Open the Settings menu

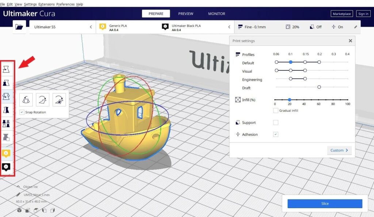point(30,4)
